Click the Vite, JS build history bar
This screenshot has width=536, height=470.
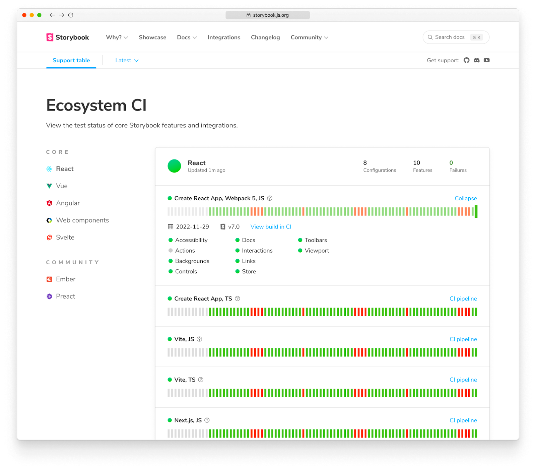pyautogui.click(x=322, y=352)
